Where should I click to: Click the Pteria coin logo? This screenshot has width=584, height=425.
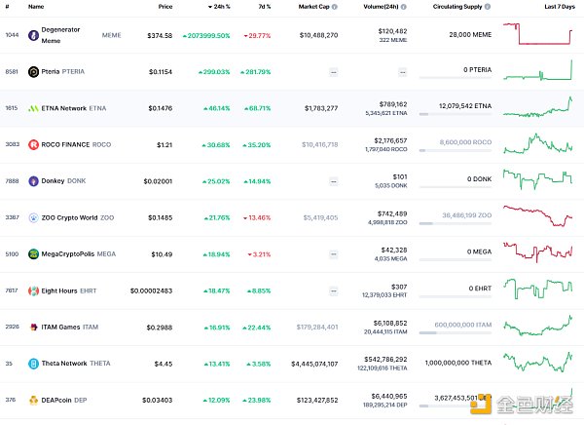[33, 71]
